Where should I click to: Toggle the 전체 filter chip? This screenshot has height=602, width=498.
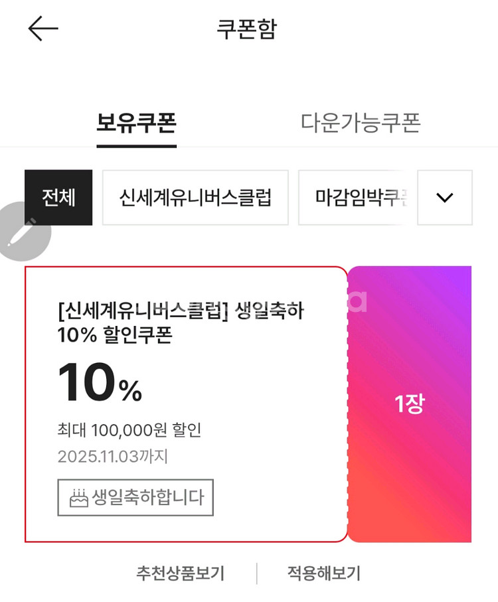[x=58, y=198]
